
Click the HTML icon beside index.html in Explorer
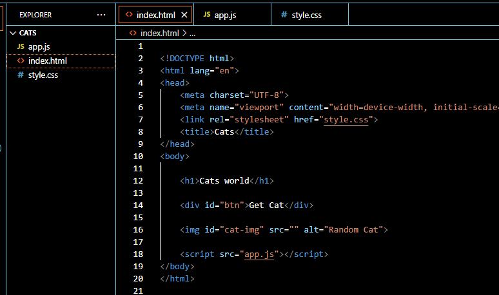pyautogui.click(x=21, y=61)
